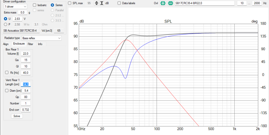This screenshot has width=269, height=135.
Task: Click the vent Number field showing 1
Action: click(26, 103)
